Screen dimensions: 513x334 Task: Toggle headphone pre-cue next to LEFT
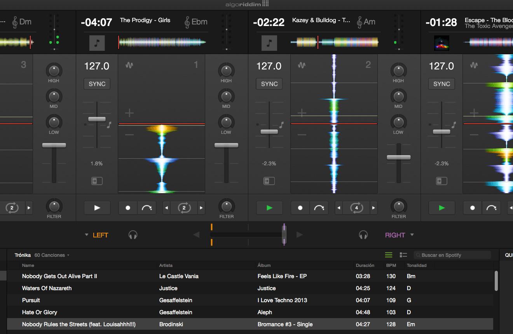pyautogui.click(x=133, y=235)
